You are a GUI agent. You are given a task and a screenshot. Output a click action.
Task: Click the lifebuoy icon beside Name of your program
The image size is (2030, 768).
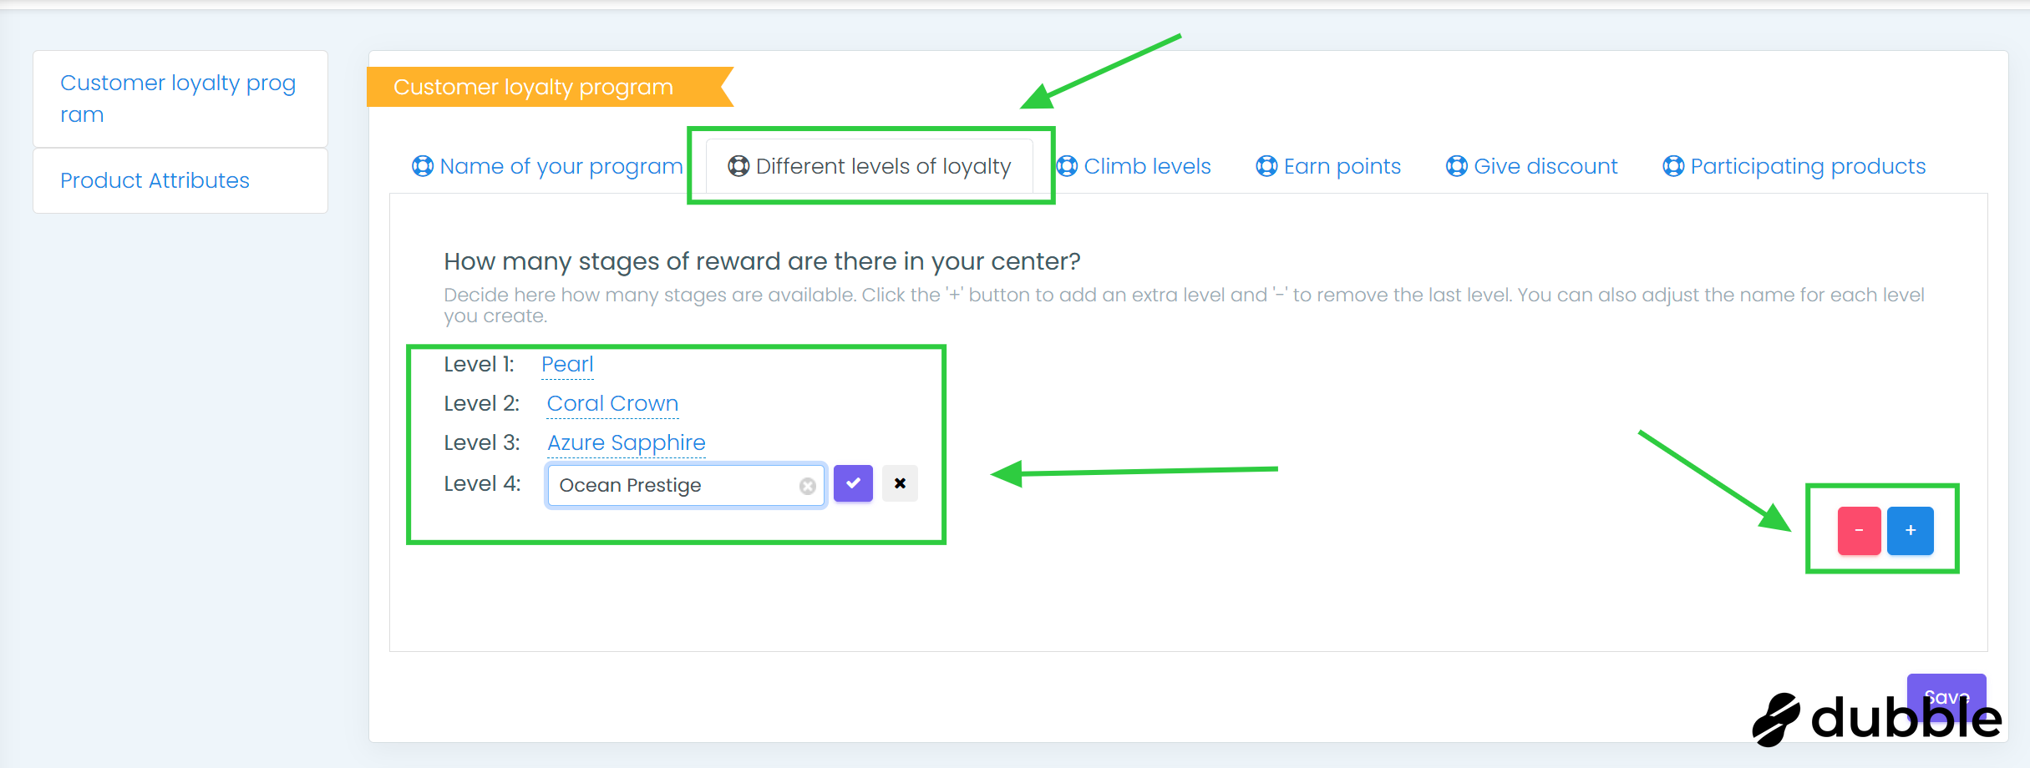tap(423, 166)
